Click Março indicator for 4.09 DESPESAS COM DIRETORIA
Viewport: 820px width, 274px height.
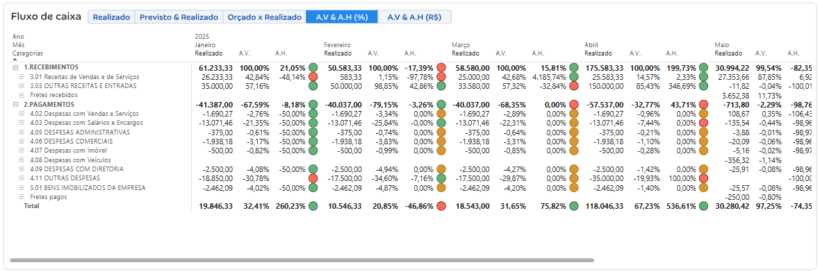point(574,169)
